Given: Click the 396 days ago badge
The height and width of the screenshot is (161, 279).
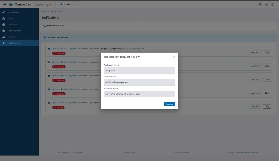Looking at the screenshot, I should click(59, 94).
